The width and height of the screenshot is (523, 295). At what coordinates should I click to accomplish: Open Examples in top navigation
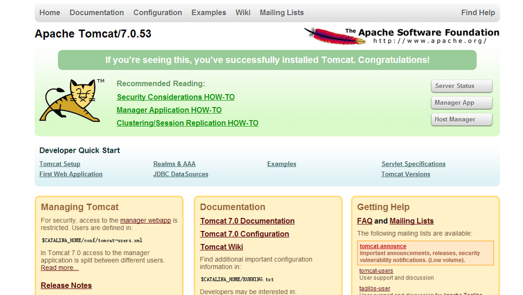pyautogui.click(x=209, y=13)
